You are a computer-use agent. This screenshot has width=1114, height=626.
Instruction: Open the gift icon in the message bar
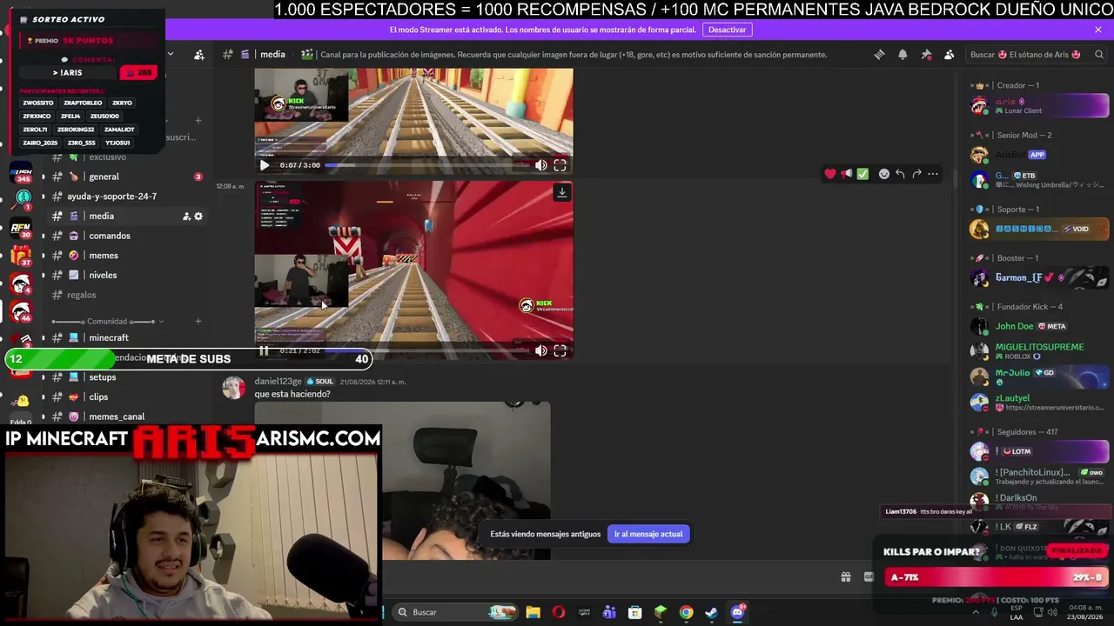[846, 577]
